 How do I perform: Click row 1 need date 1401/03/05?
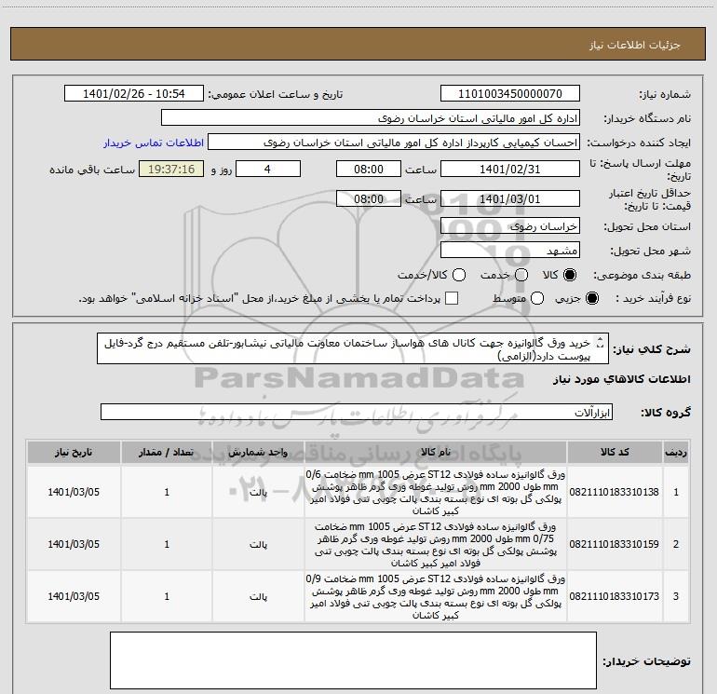pyautogui.click(x=74, y=492)
